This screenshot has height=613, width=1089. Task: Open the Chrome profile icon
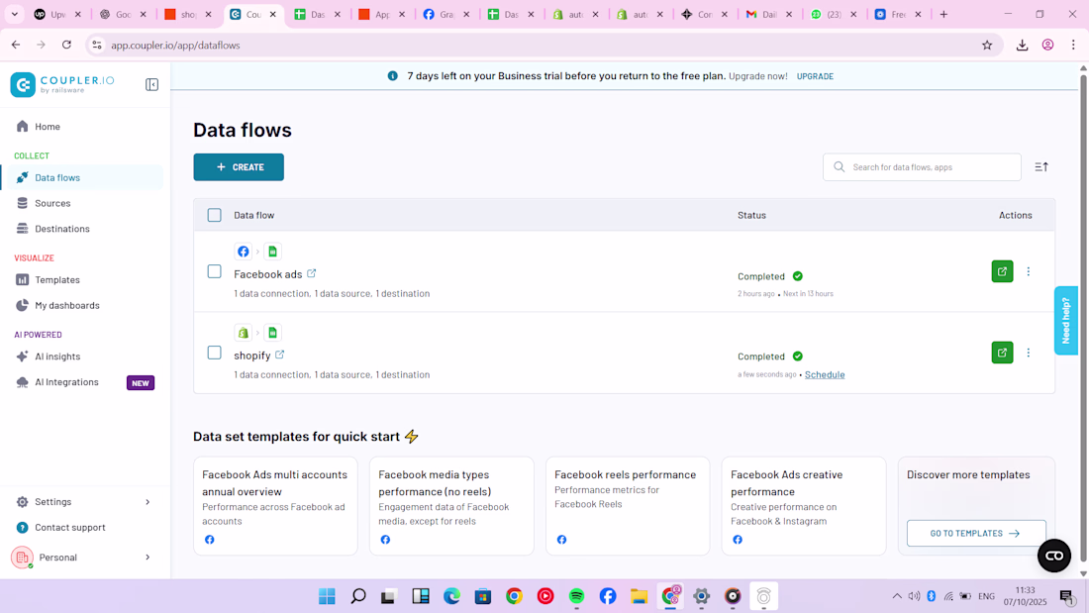click(1047, 46)
